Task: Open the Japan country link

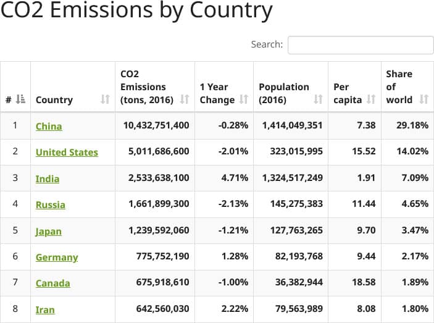Action: pyautogui.click(x=48, y=231)
